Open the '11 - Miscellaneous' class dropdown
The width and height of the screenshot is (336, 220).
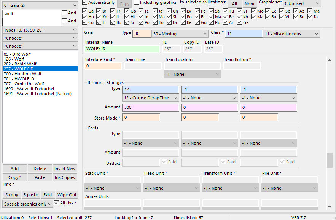click(x=291, y=34)
